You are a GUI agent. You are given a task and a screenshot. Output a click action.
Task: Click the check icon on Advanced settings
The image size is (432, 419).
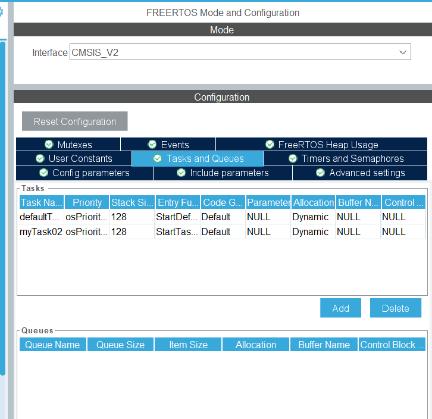(x=320, y=173)
